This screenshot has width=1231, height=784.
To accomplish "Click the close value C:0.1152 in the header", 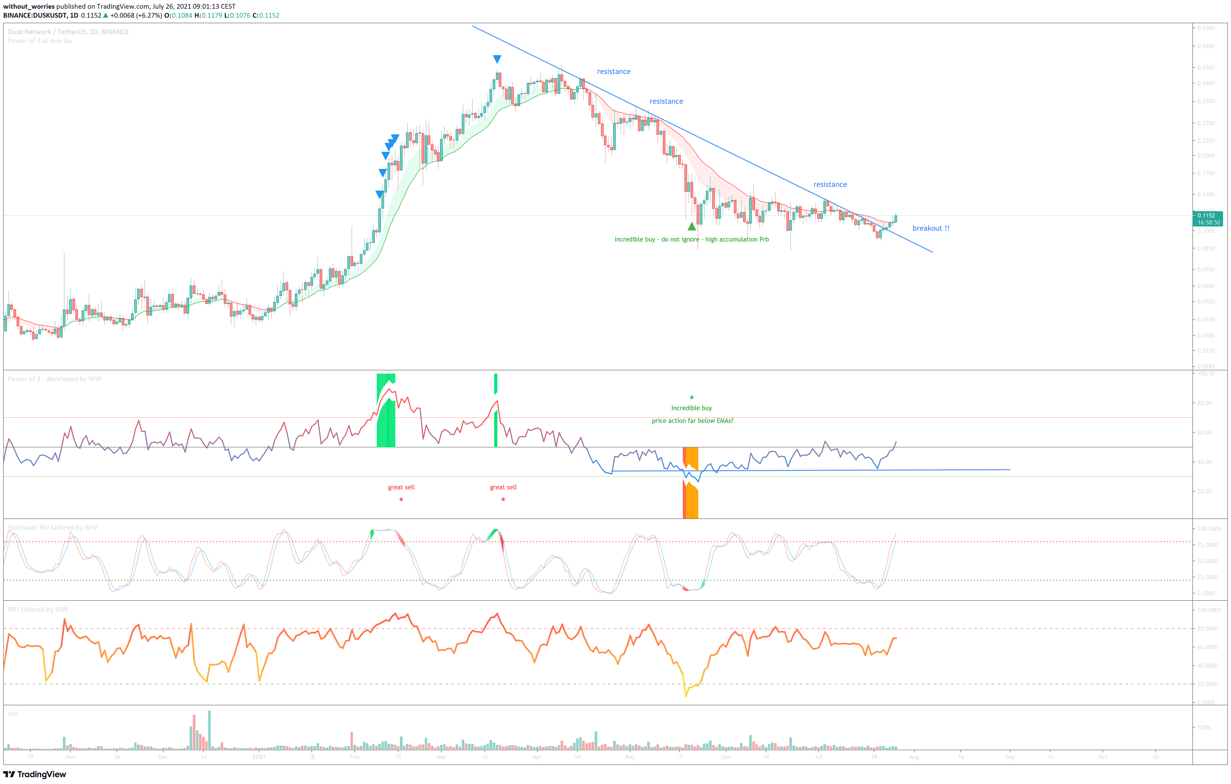I will tap(266, 15).
